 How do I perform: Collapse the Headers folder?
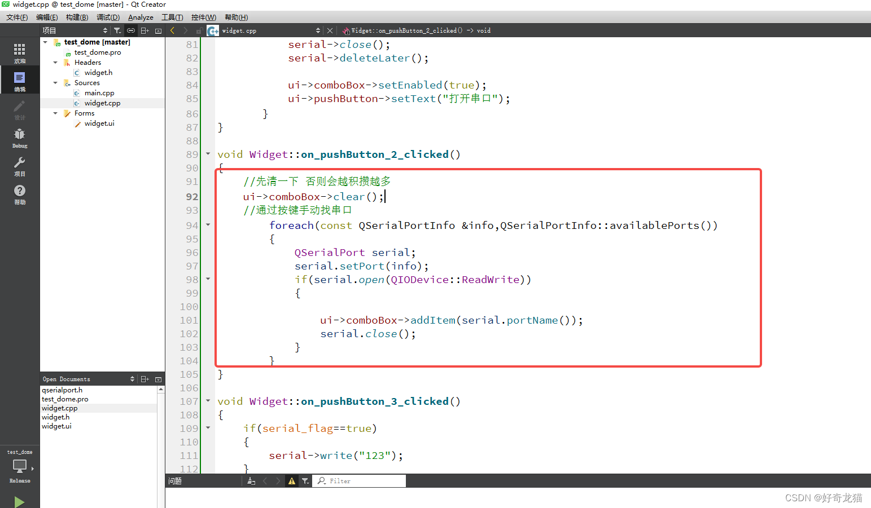55,63
